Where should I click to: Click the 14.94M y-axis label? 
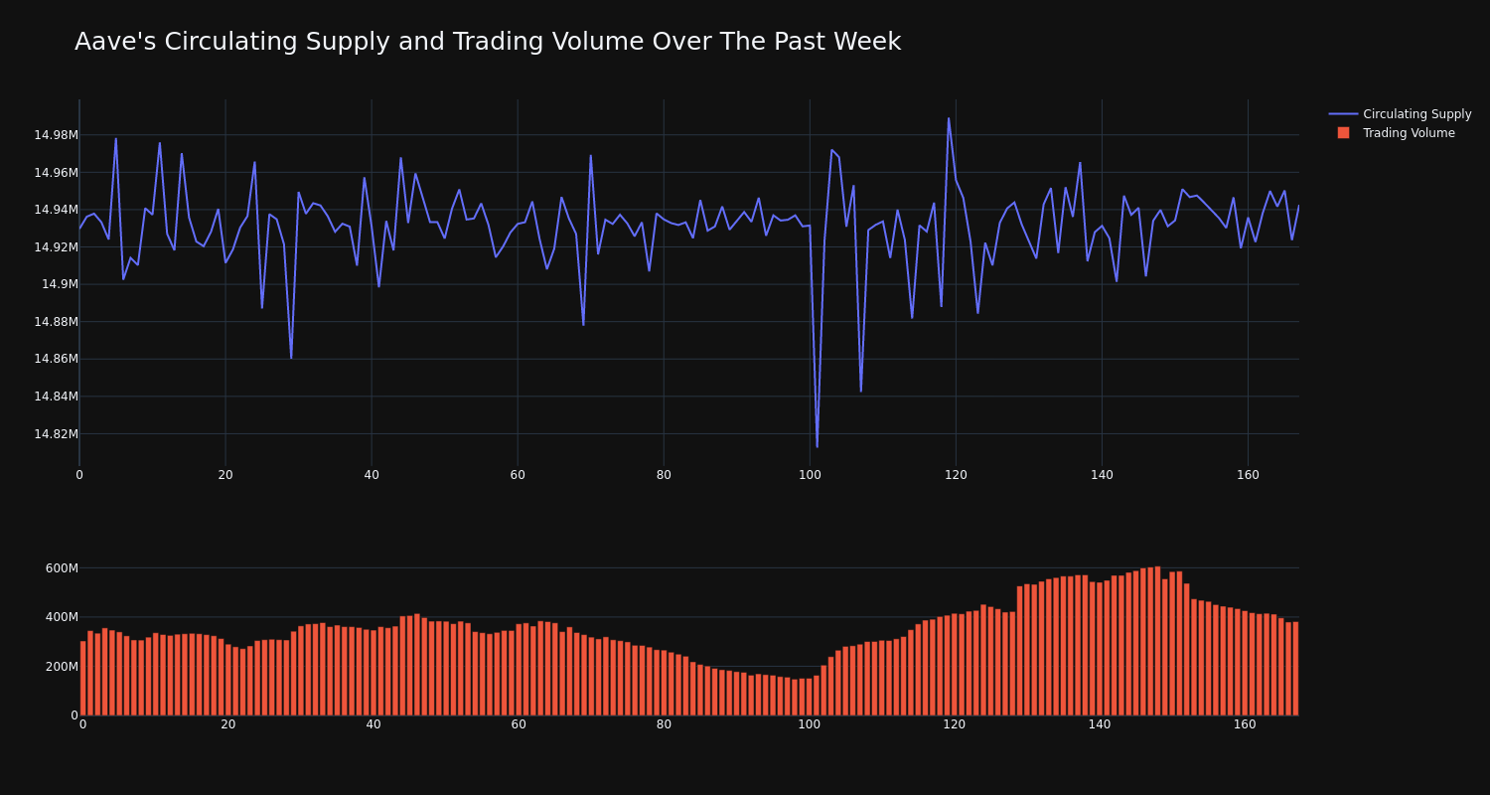coord(56,210)
